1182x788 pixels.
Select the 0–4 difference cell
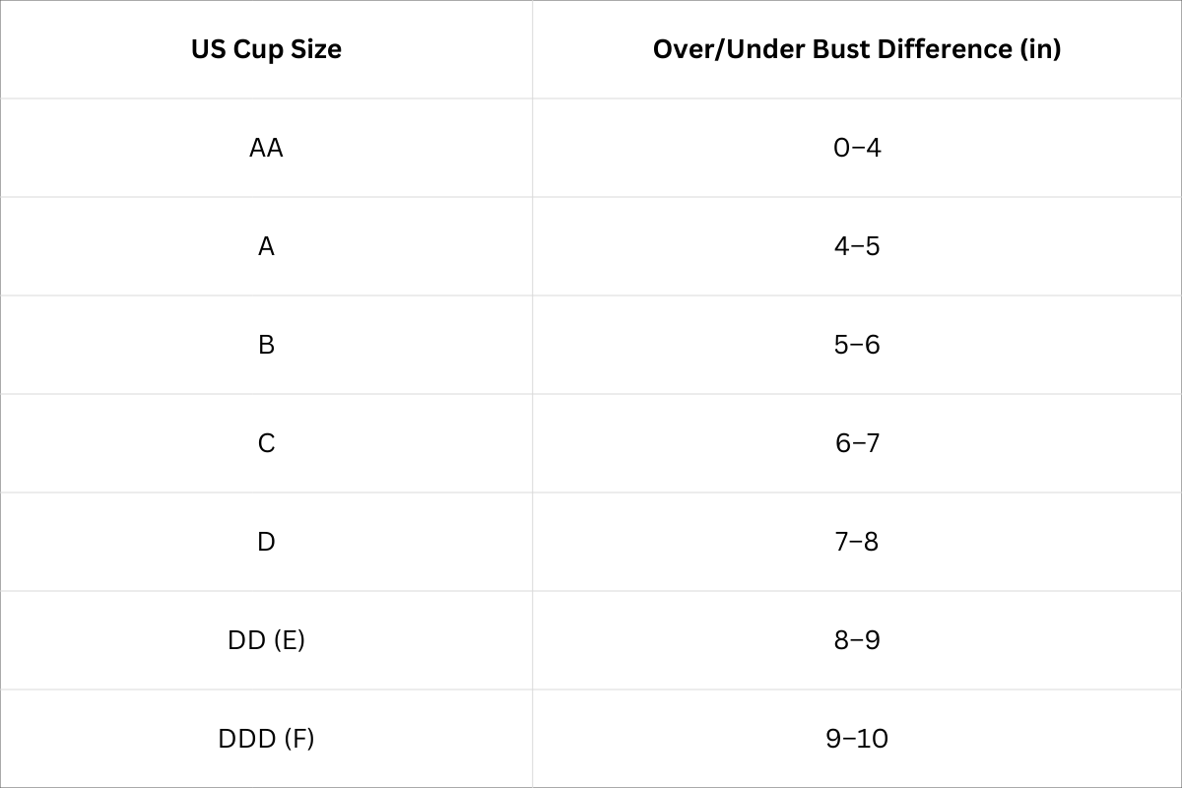tap(857, 148)
